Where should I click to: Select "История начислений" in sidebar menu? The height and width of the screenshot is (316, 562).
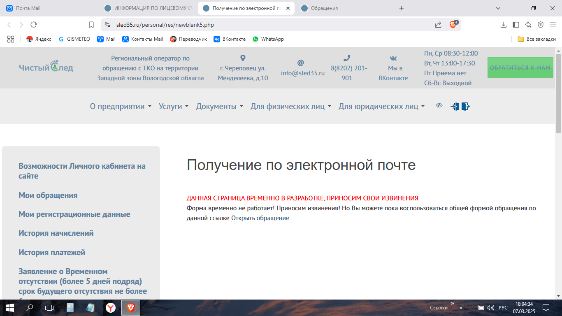point(56,233)
